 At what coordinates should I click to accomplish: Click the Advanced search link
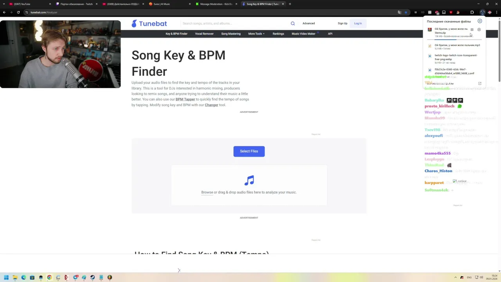308,23
